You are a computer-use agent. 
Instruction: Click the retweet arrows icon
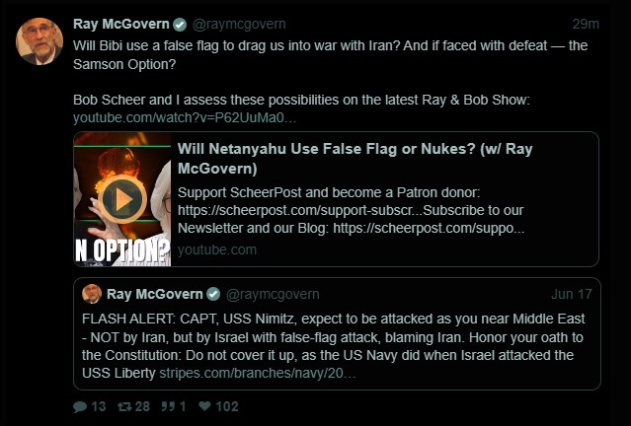pos(124,406)
